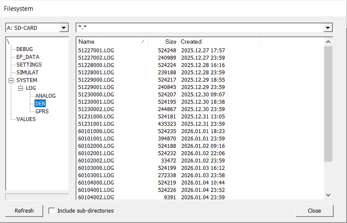Click created date 2026.01.02 22:06
The image size is (347, 223).
[203, 153]
